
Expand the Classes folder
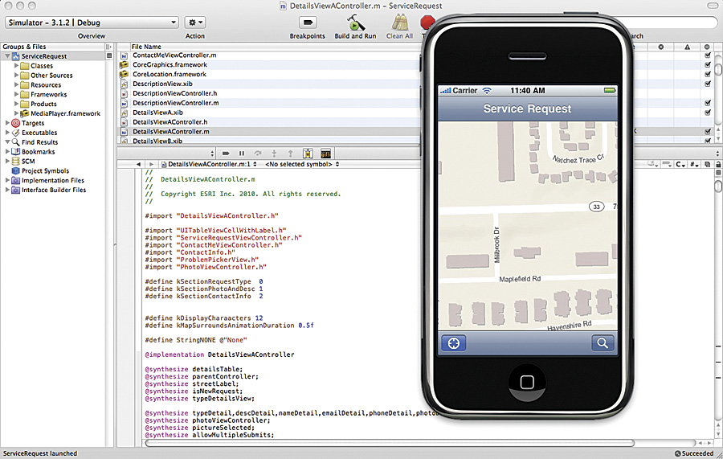tap(16, 65)
